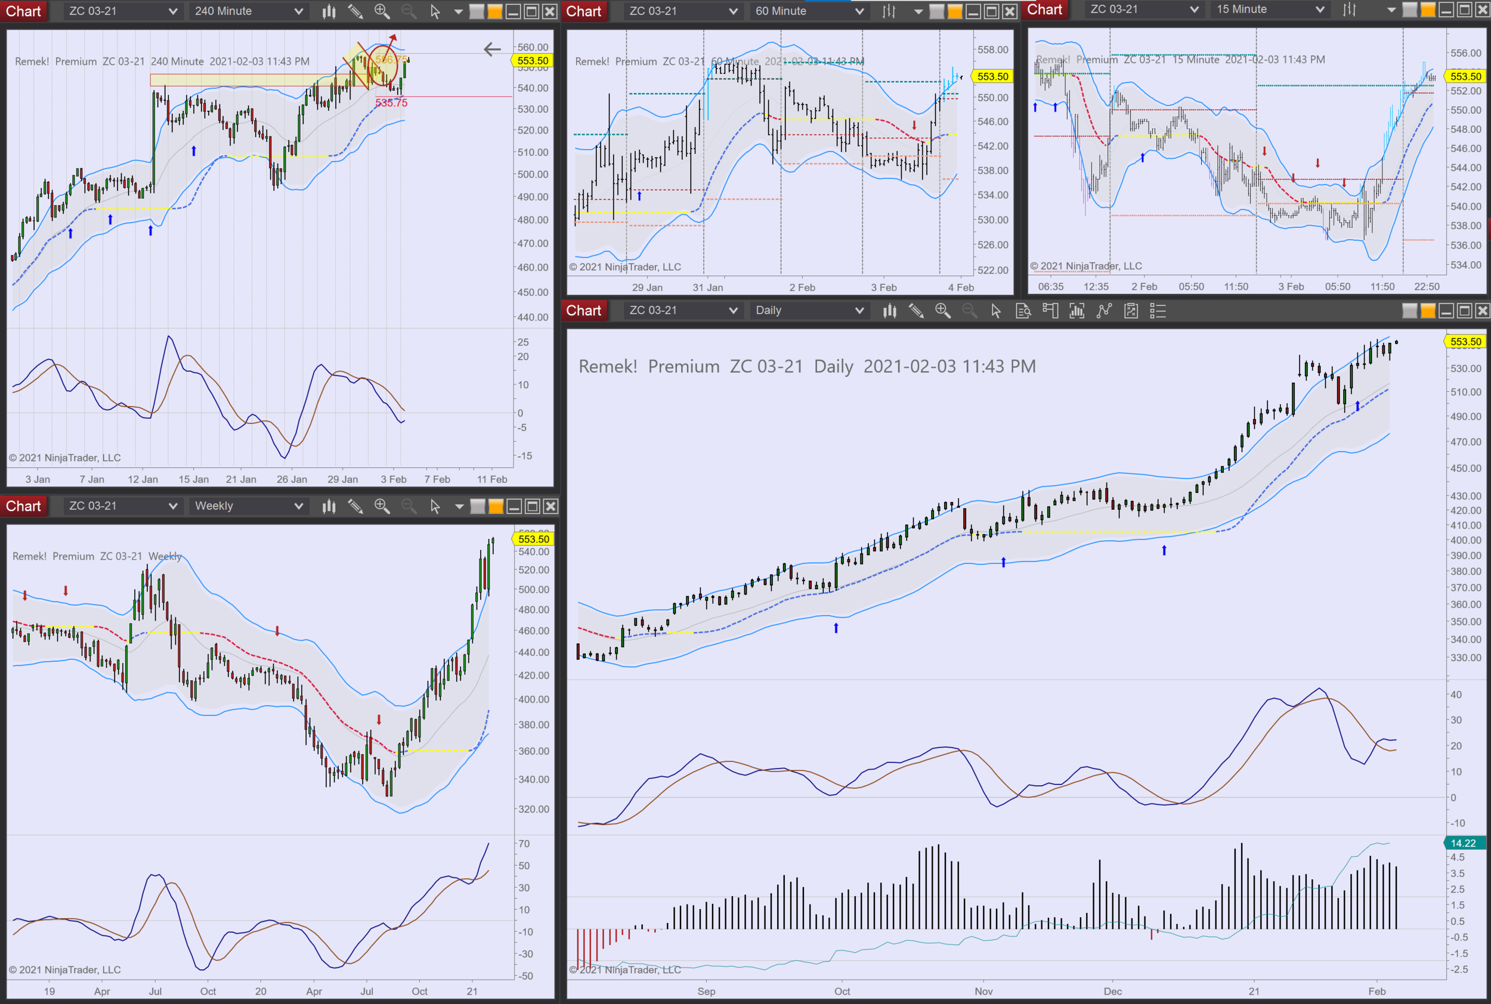Viewport: 1491px width, 1004px height.
Task: Toggle orange link button in Weekly chart
Action: coord(496,507)
